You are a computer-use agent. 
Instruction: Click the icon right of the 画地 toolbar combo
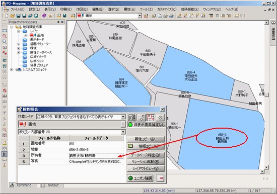[x=146, y=16]
